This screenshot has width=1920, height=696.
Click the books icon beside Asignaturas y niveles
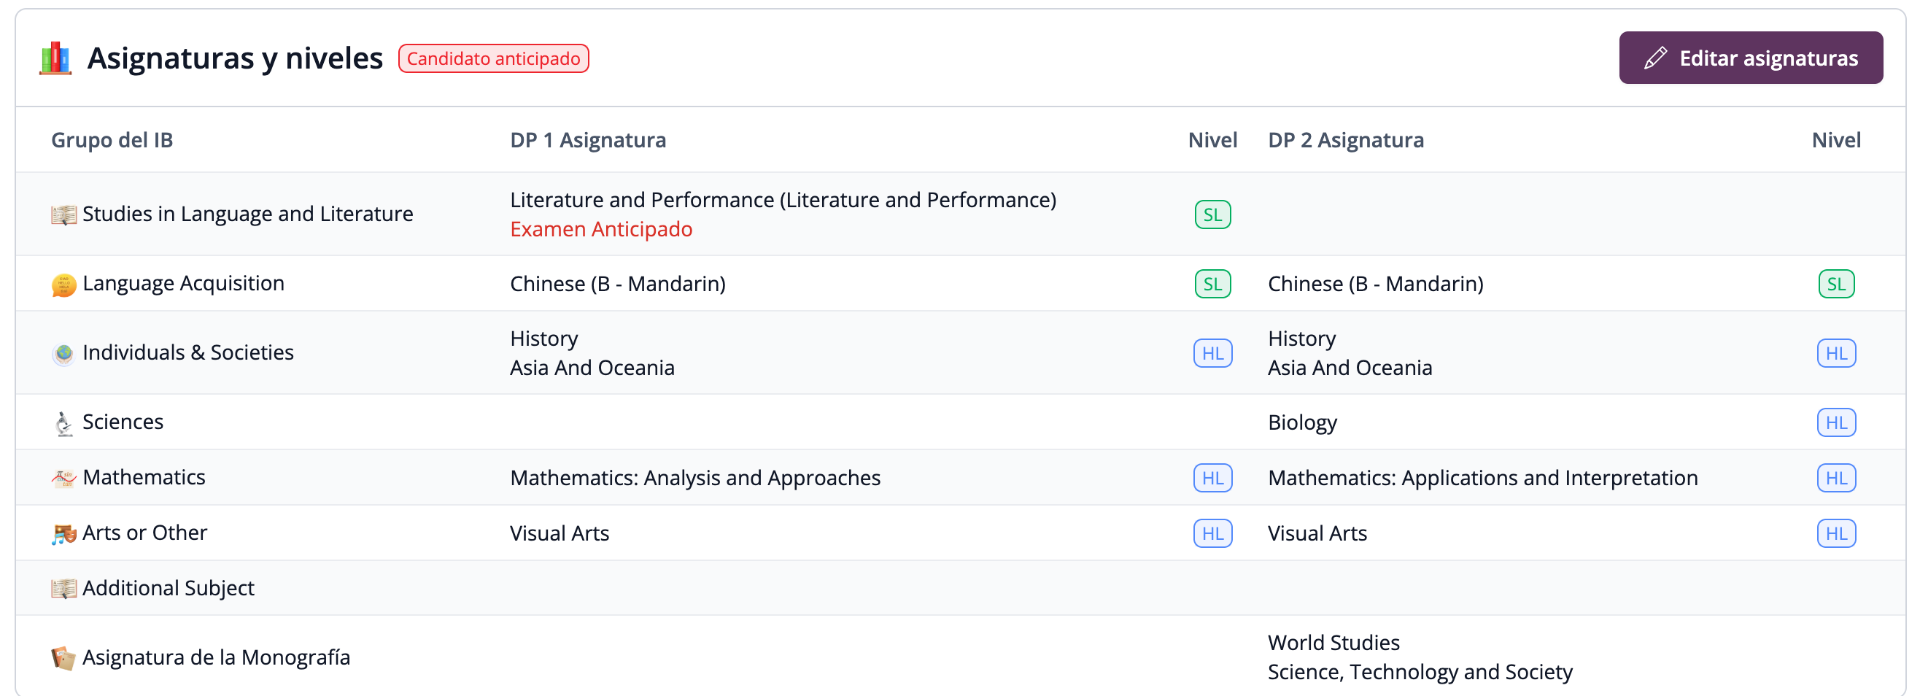56,58
